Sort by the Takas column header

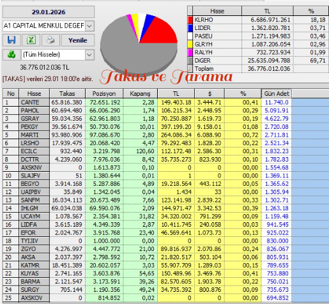coord(67,94)
